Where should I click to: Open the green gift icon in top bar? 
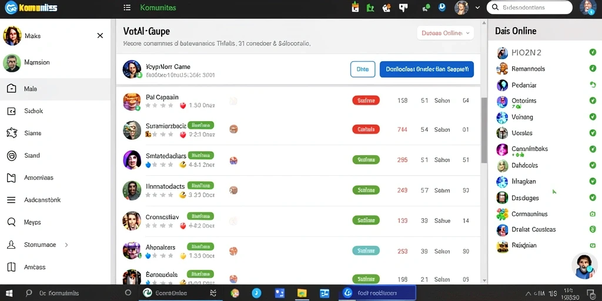click(356, 7)
